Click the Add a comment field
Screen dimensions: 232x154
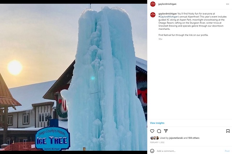pyautogui.click(x=190, y=151)
